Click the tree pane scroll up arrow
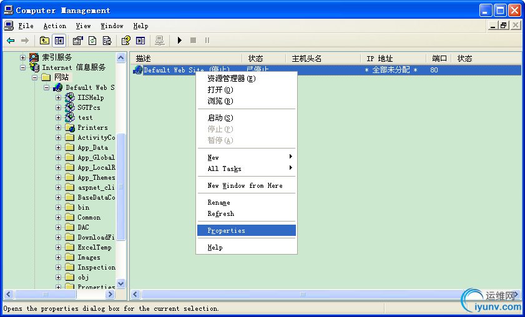This screenshot has height=317, width=525. [121, 57]
